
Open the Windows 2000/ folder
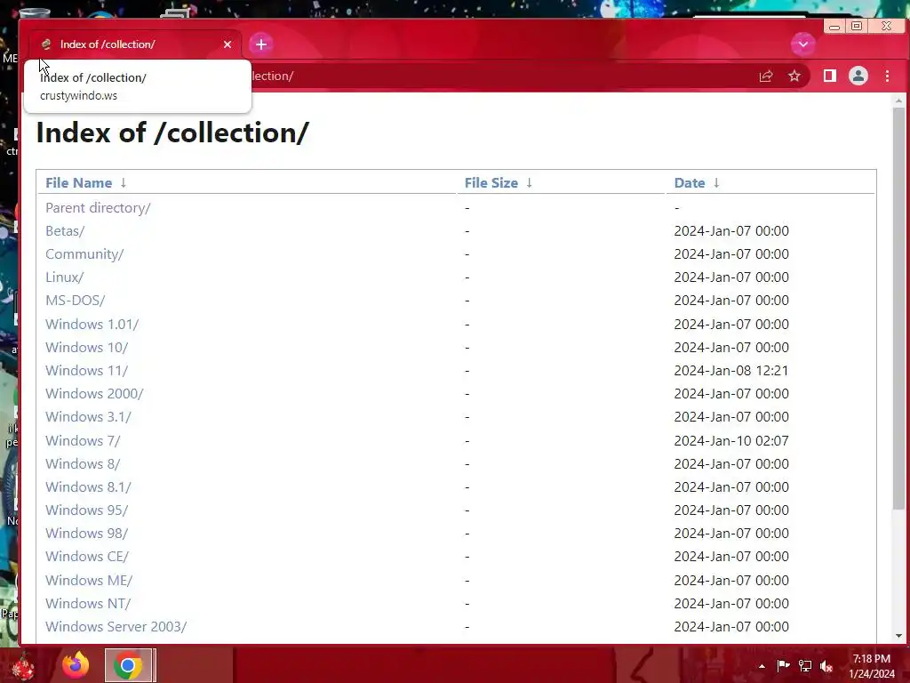pyautogui.click(x=94, y=394)
